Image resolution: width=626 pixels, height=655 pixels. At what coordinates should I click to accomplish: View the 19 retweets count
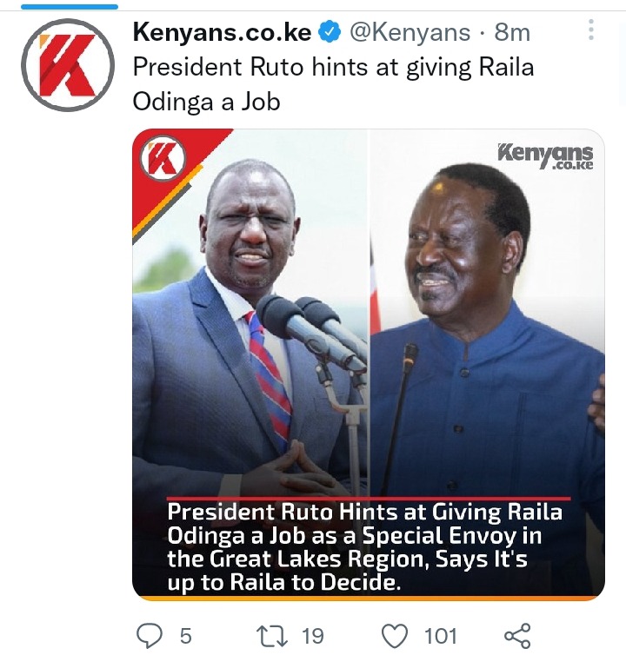(313, 636)
